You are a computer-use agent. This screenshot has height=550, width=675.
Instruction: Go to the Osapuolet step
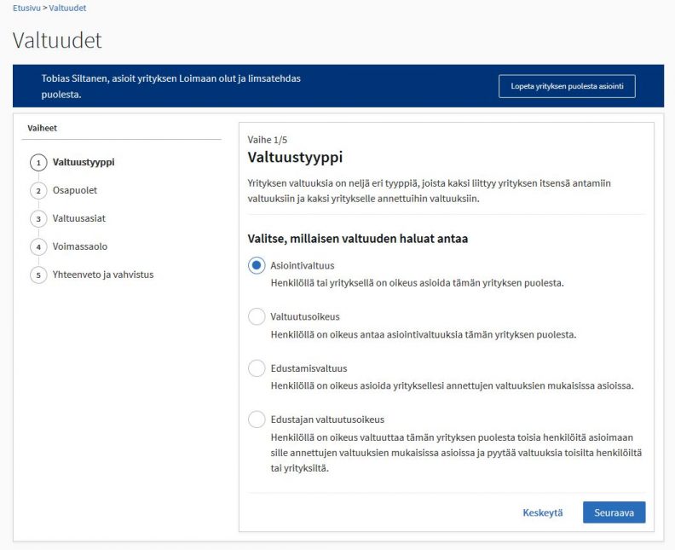[75, 190]
